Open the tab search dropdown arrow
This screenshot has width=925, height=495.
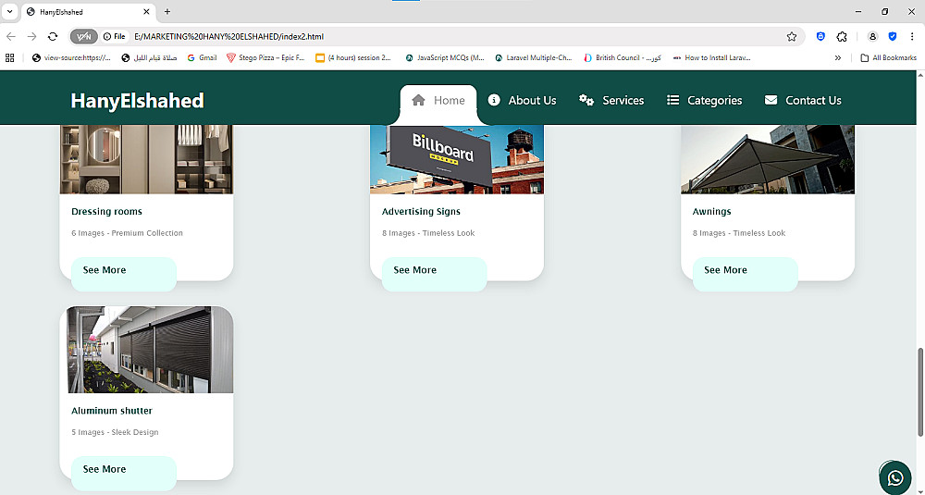click(9, 12)
